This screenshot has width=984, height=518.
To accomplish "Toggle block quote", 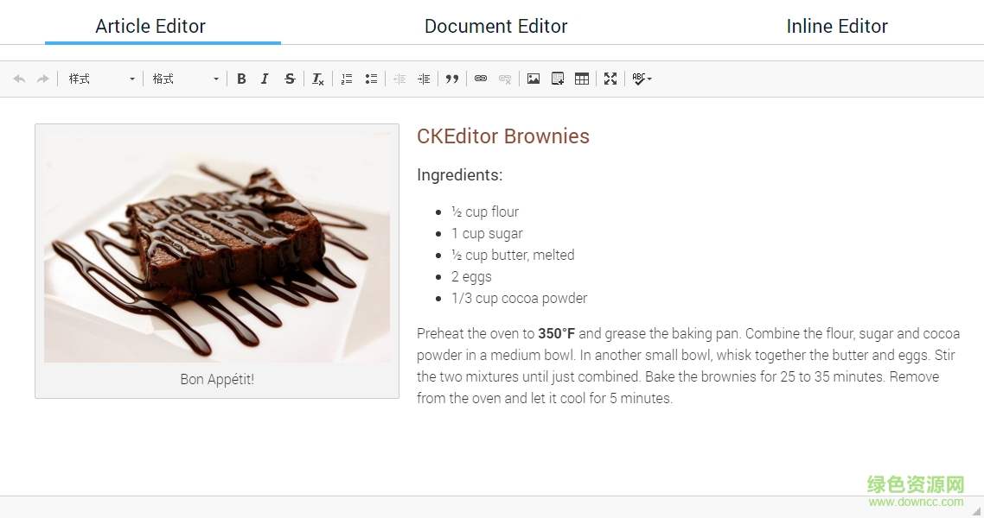I will 452,79.
